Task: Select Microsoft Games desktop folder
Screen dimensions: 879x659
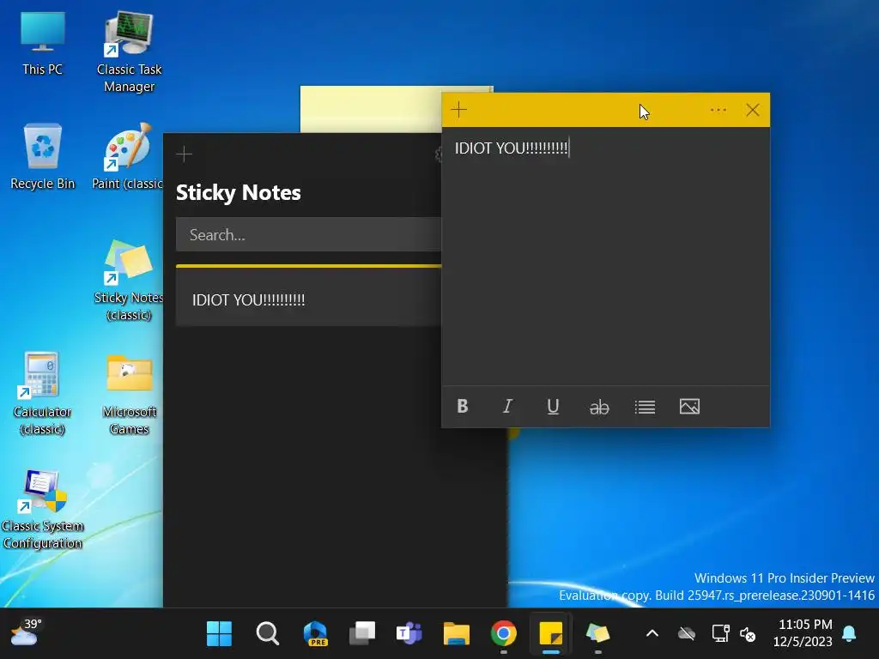Action: (x=130, y=394)
